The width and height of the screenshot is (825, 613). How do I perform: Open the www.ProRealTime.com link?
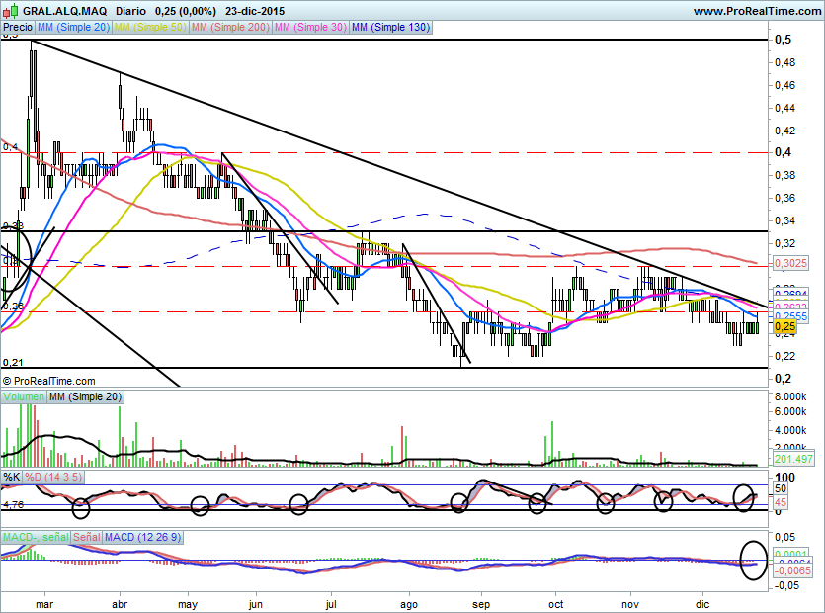(x=756, y=11)
